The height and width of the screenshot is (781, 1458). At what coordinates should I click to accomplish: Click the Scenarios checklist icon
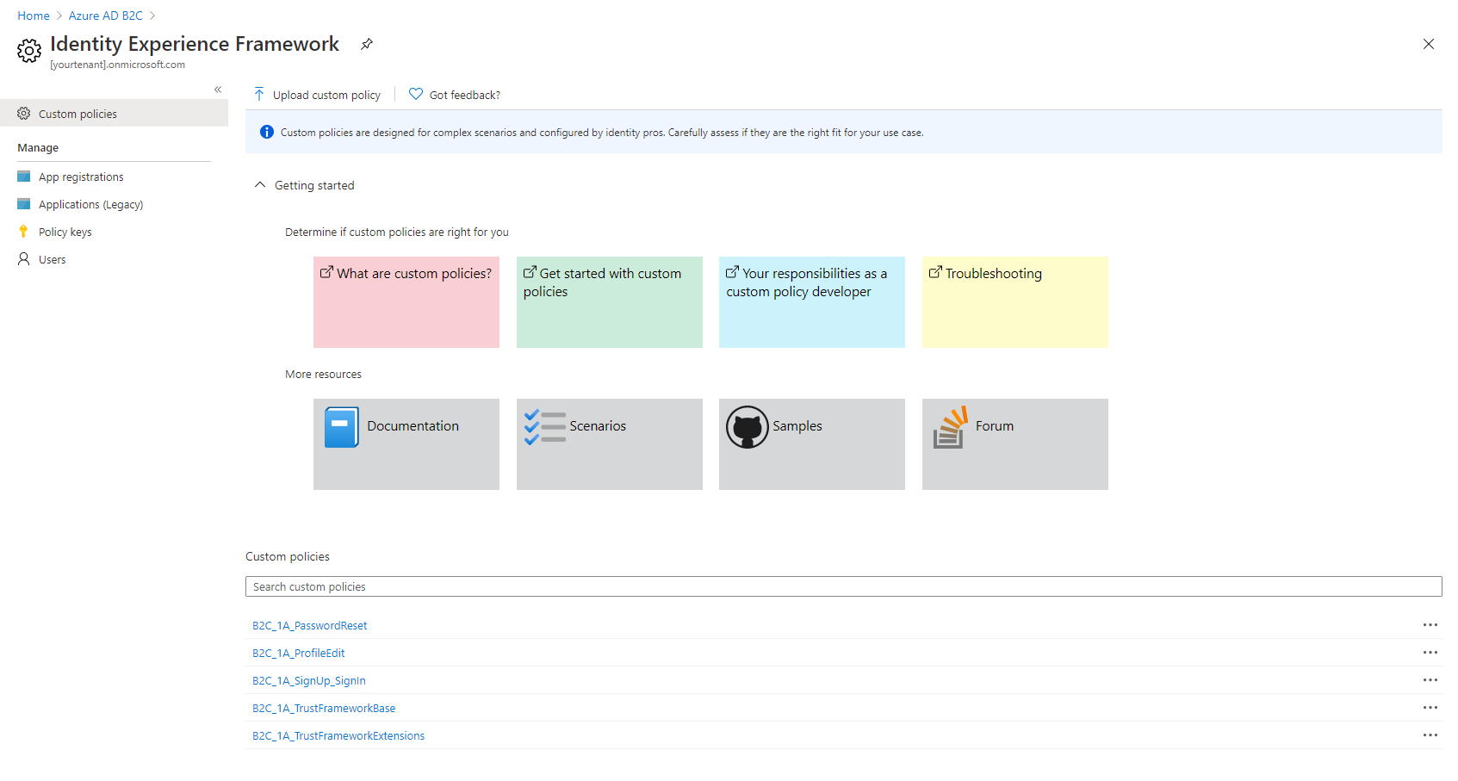tap(545, 427)
